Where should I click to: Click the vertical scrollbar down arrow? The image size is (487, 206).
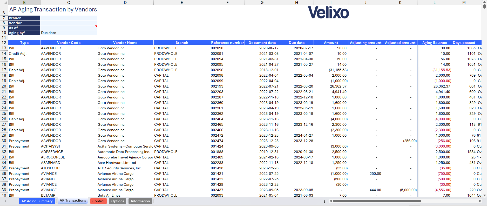click(x=484, y=195)
